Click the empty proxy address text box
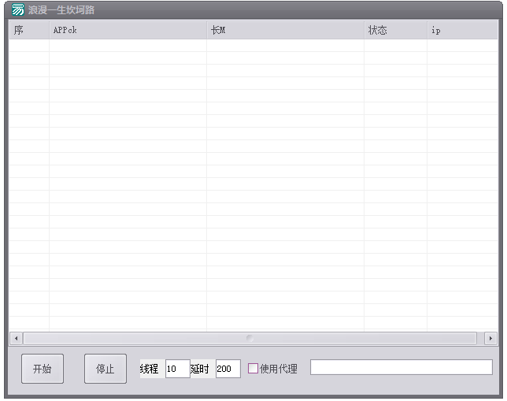This screenshot has height=401, width=507. [401, 367]
